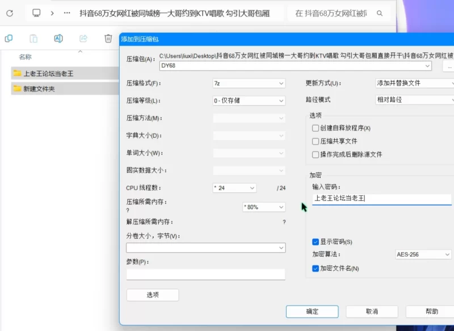Screen dimensions: 454x331
Task: Click the disabled 固实数据大小 dropdown
Action: point(249,170)
